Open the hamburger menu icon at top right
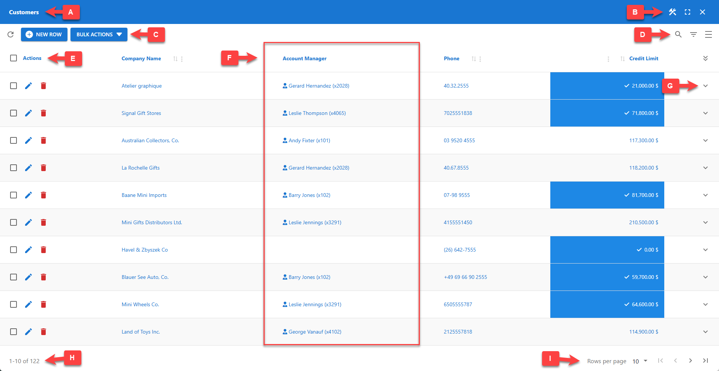The image size is (719, 371). (x=708, y=34)
